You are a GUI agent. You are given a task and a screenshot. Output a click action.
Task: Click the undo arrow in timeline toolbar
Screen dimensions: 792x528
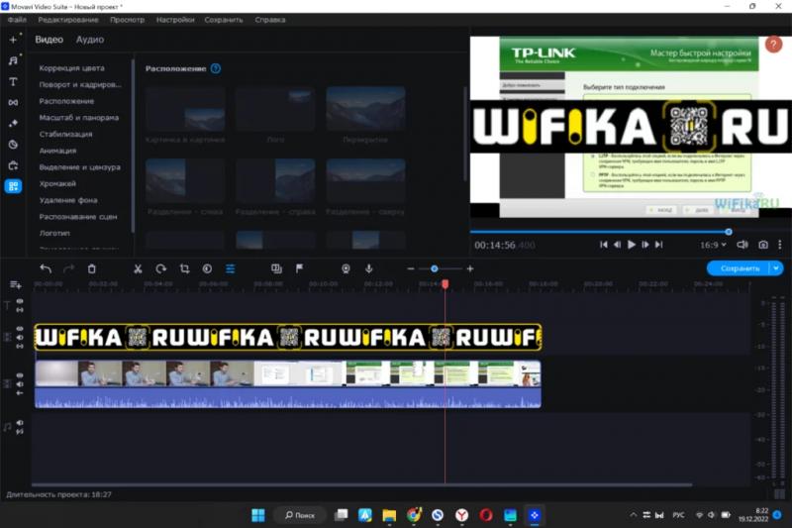point(46,268)
